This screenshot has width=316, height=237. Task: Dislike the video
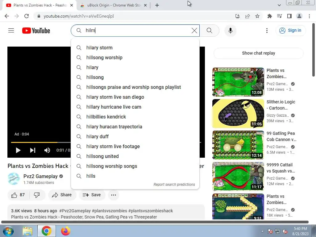[37, 195]
